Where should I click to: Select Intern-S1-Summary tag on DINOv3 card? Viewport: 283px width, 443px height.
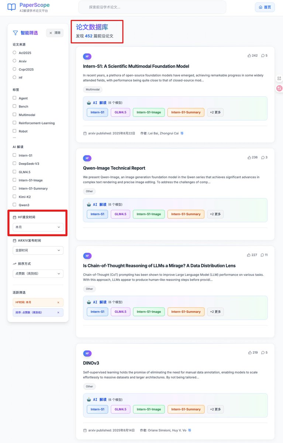pyautogui.click(x=186, y=409)
